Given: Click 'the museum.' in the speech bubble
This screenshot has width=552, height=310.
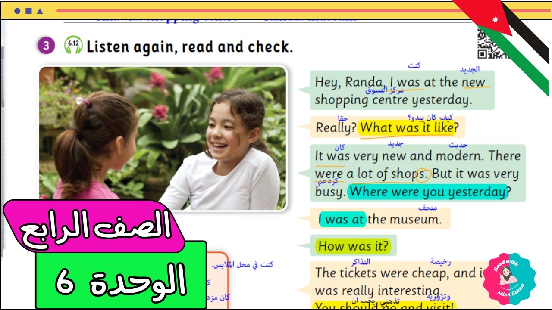Looking at the screenshot, I should click(405, 220).
